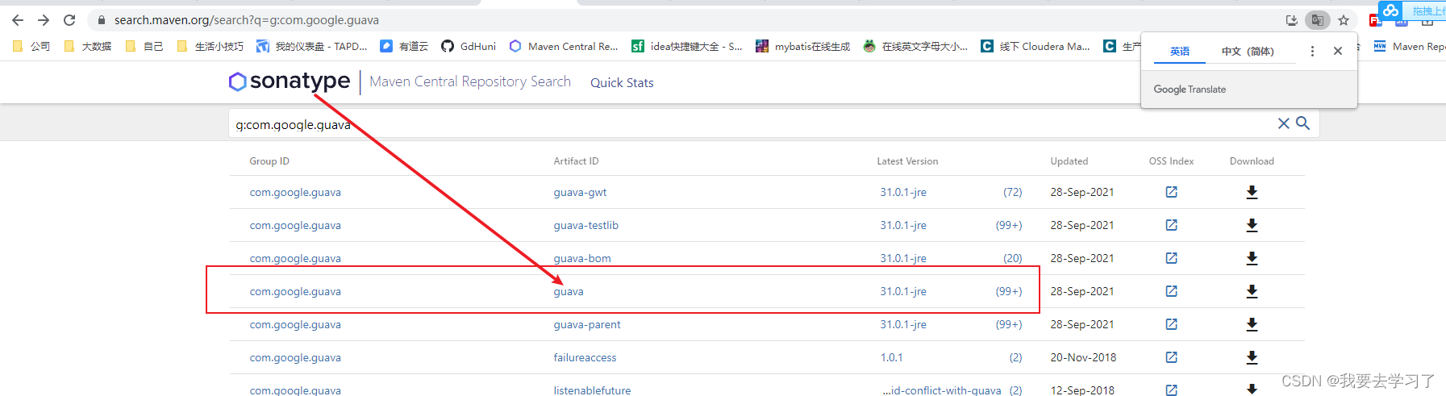Open OSS Index icon for guava-gwt
Screen dimensions: 1446x396
tap(1172, 192)
